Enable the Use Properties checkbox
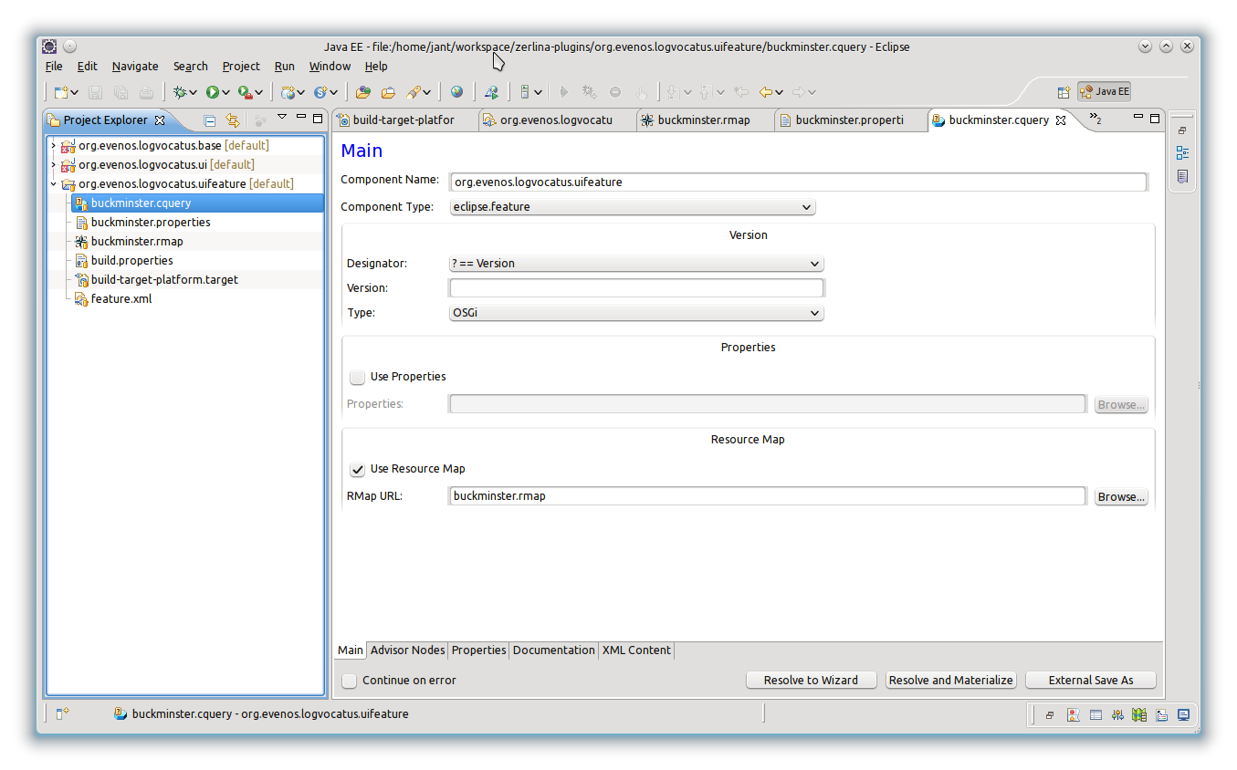1237x770 pixels. (358, 377)
